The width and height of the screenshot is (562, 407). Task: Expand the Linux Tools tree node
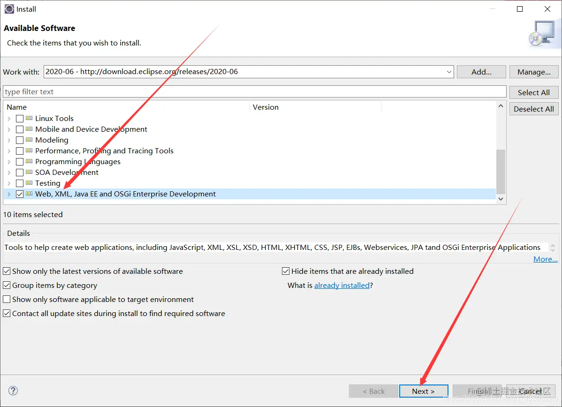tap(9, 119)
